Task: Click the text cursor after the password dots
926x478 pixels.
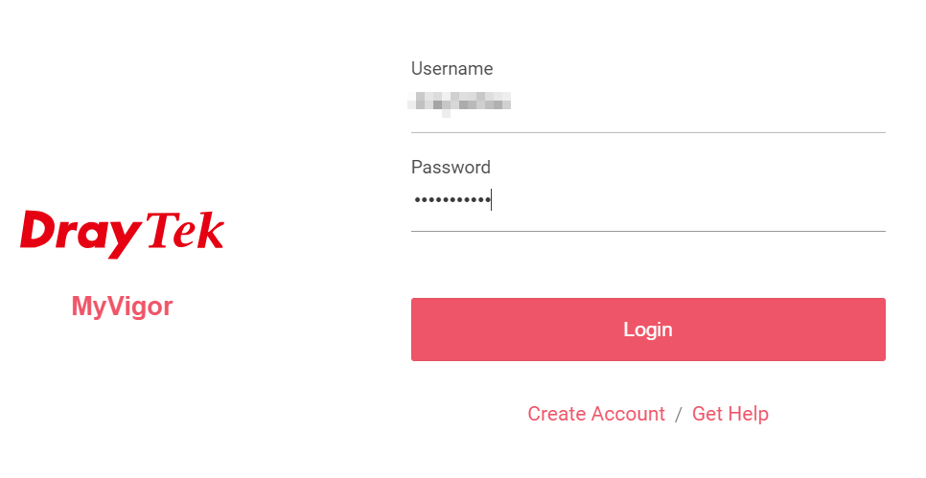Action: pyautogui.click(x=492, y=199)
